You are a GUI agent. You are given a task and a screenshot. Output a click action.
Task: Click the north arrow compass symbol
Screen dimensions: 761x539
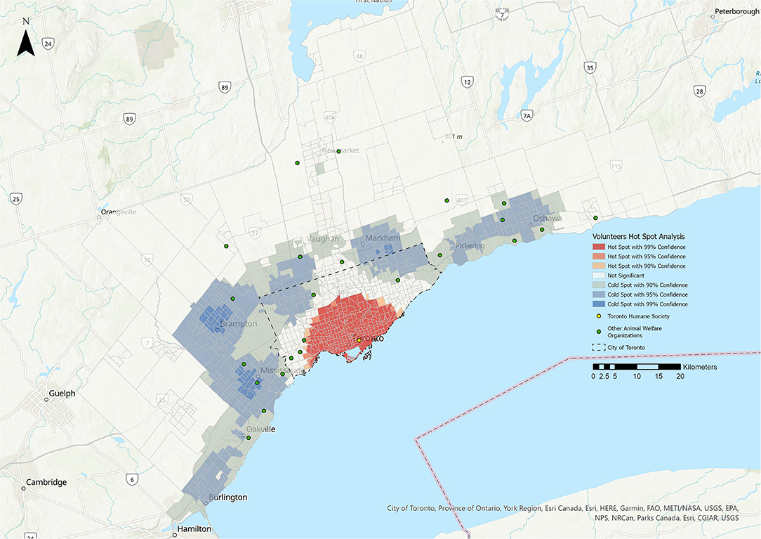click(26, 37)
